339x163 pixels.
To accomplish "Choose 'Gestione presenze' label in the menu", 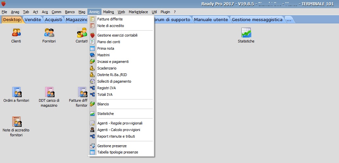I will (112, 146).
